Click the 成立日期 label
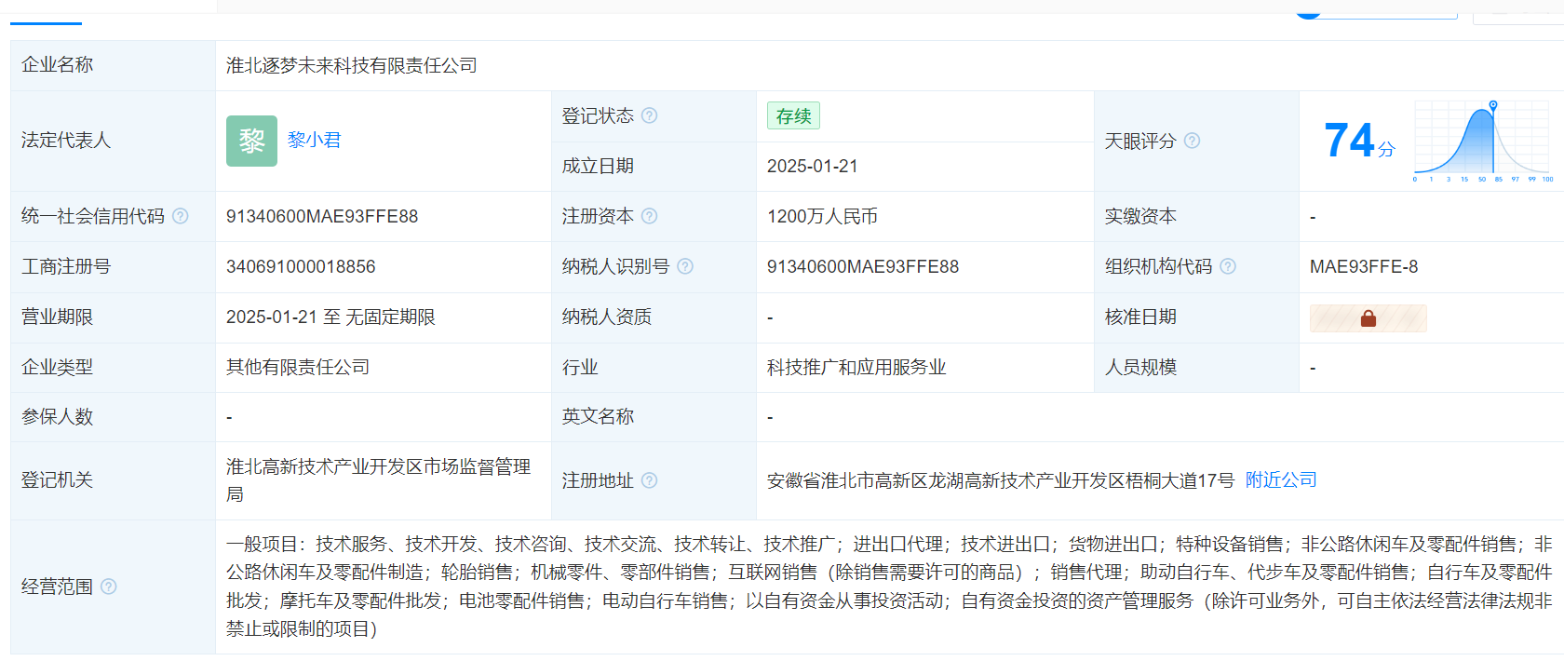The width and height of the screenshot is (1564, 661). pyautogui.click(x=598, y=166)
